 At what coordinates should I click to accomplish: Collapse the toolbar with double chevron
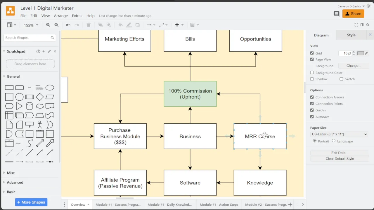368,25
